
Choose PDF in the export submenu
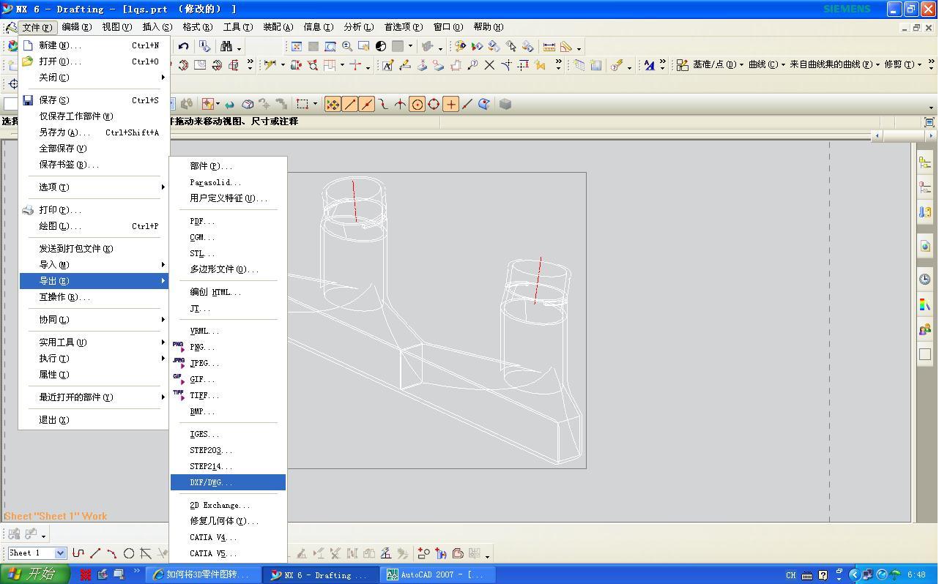[202, 221]
